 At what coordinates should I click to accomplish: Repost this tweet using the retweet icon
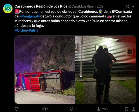click(x=44, y=109)
